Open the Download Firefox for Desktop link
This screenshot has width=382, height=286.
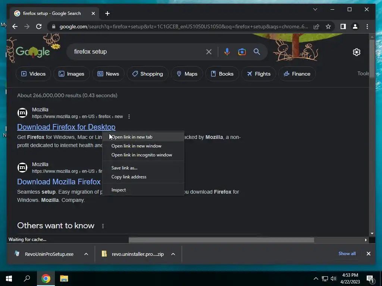pyautogui.click(x=66, y=127)
